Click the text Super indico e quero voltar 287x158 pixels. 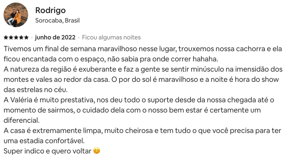48,151
